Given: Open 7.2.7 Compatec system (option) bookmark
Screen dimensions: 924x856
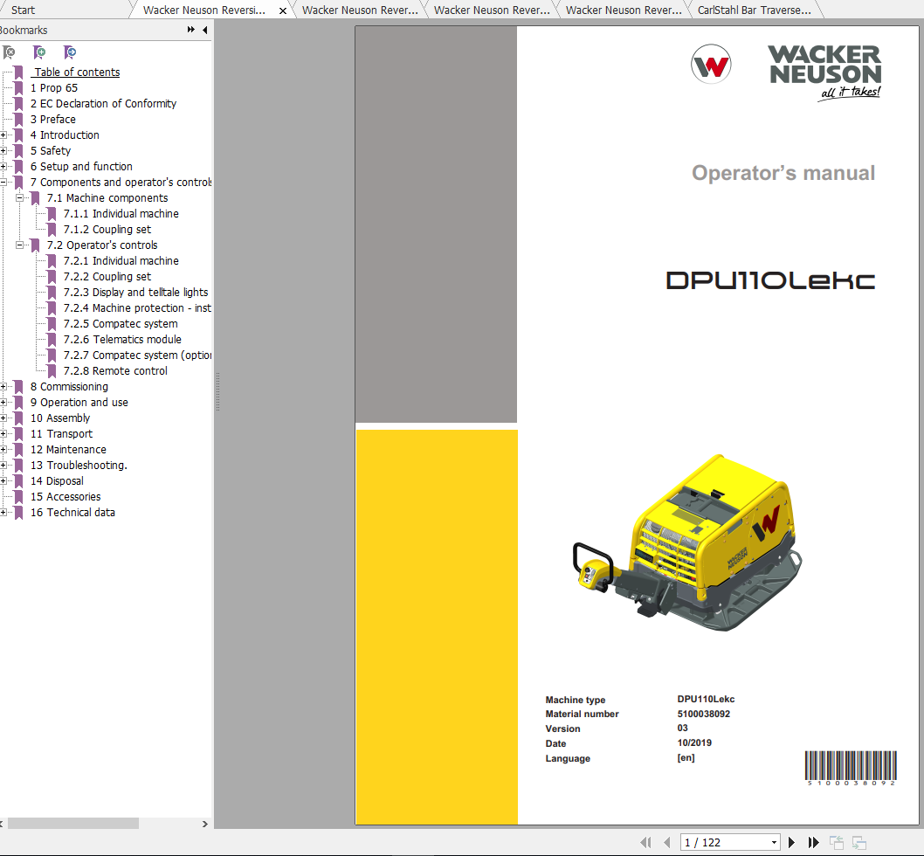Looking at the screenshot, I should coord(137,355).
